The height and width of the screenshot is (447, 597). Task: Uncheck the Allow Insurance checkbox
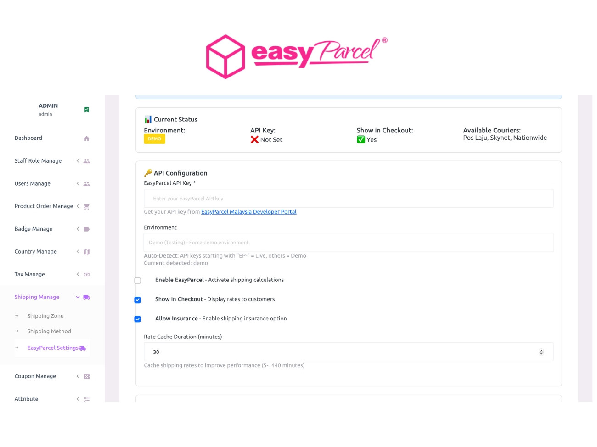[137, 319]
